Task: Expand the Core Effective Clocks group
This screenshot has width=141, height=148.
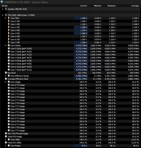Action: [5, 76]
